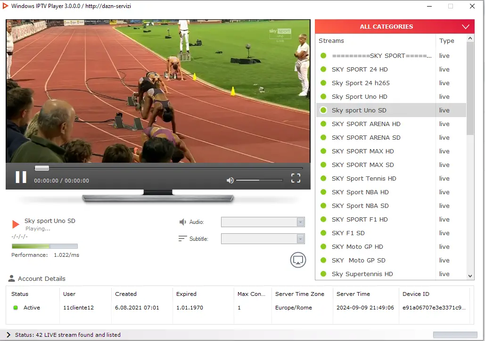Click green dot beside SKY Moto GP HD
This screenshot has width=485, height=341.
tap(323, 246)
